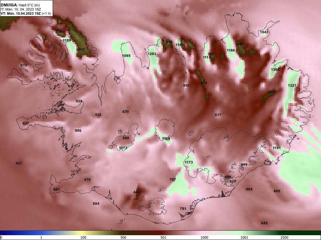Select the 817 height value
The image size is (321, 240).
point(218,115)
